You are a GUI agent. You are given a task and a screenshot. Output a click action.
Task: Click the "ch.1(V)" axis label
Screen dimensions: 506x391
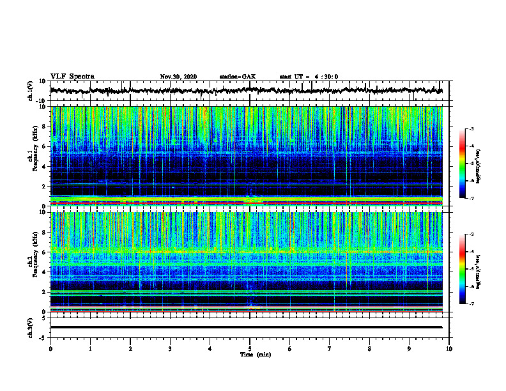pos(30,91)
